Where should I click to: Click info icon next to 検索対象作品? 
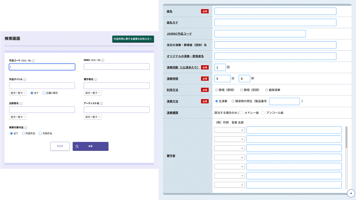[26, 128]
